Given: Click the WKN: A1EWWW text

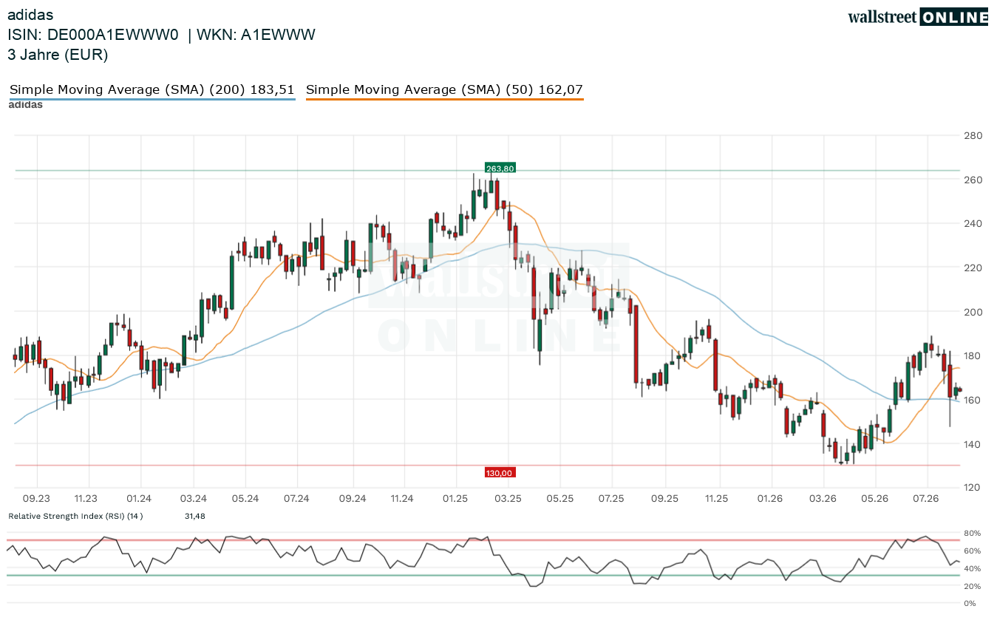Looking at the screenshot, I should 255,35.
